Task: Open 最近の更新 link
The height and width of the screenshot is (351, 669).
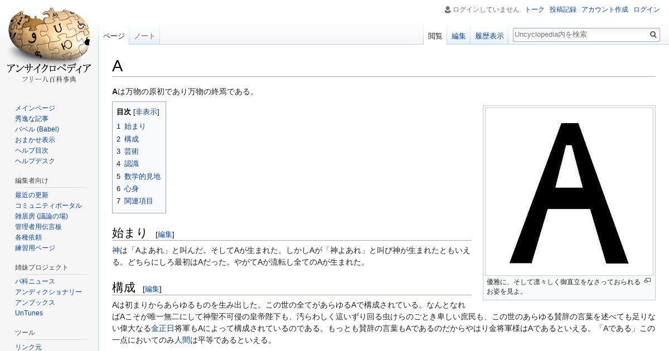Action: (x=32, y=195)
